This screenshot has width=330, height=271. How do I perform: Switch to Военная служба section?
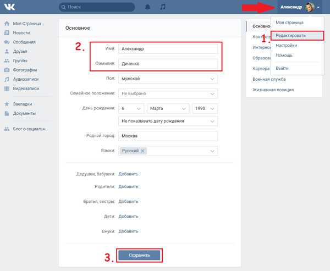point(269,79)
